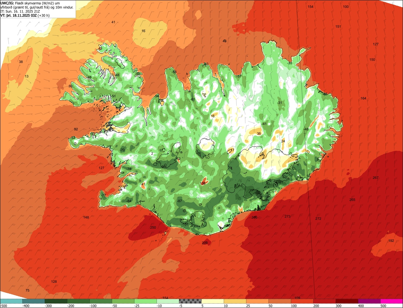403x308 pixels.
Task: Click the palest green -10 to -5 swatch
Action: click(168, 301)
